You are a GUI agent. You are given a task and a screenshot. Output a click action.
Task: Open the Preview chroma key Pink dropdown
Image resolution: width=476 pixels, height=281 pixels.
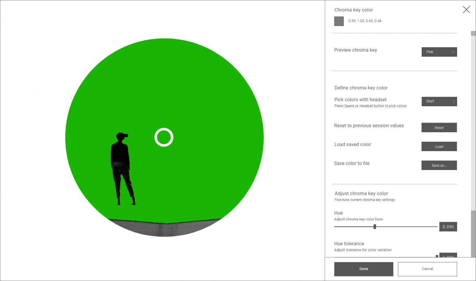tap(439, 52)
